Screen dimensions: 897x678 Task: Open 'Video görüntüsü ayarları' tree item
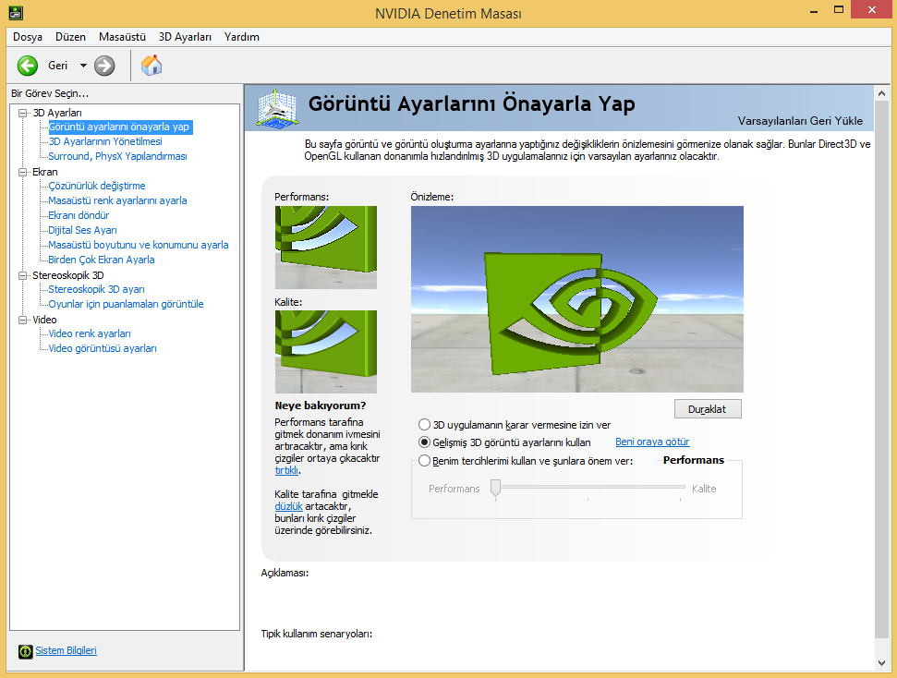tap(103, 348)
